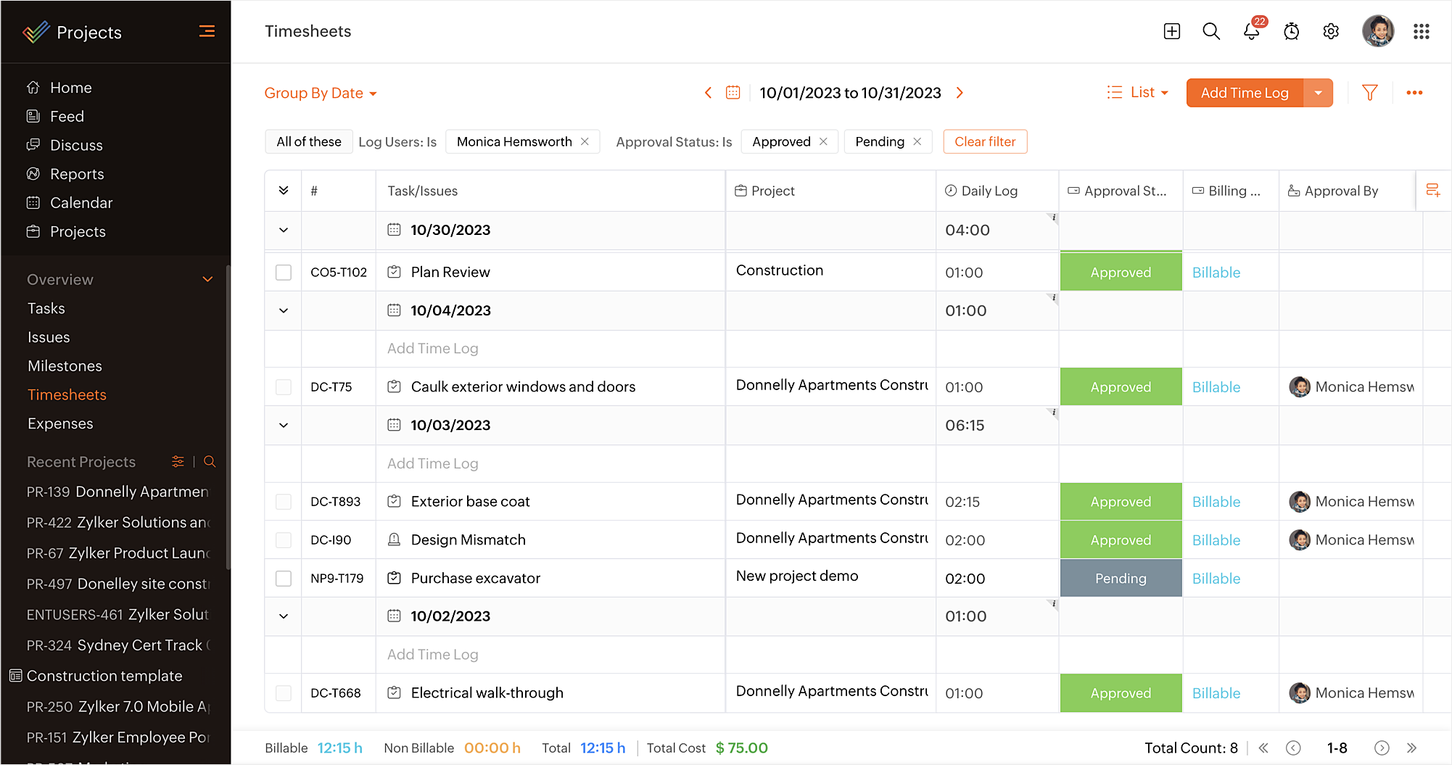Open the notifications bell
Viewport: 1452px width, 765px height.
point(1251,31)
